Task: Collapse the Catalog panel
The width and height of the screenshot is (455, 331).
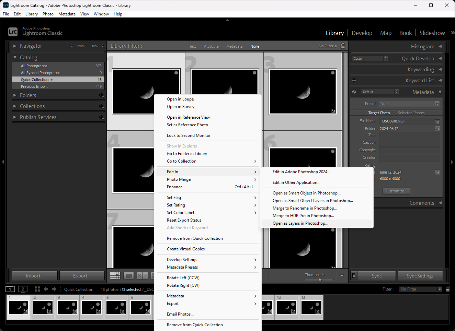Action: pyautogui.click(x=15, y=57)
